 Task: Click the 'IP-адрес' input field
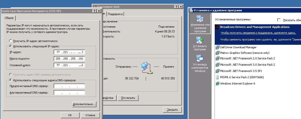69,52
